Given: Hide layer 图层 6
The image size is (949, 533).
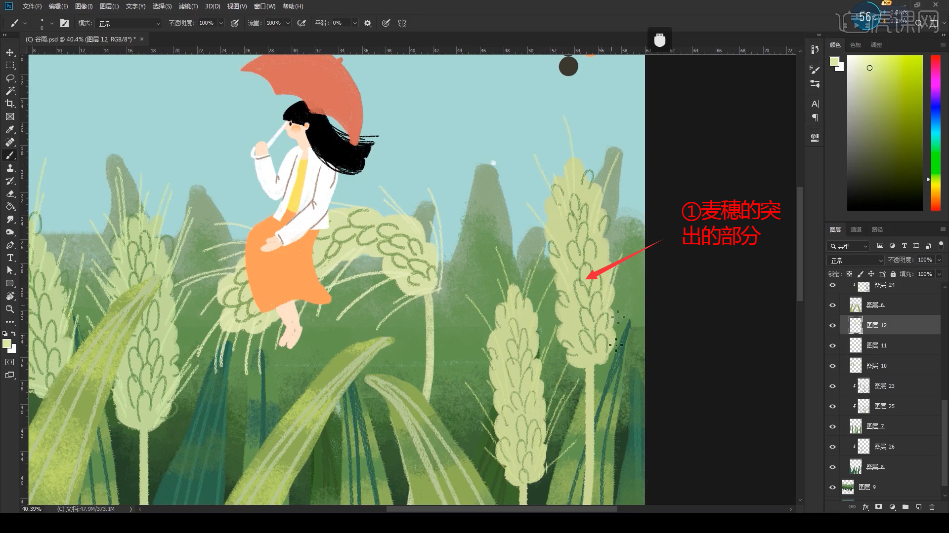Looking at the screenshot, I should (833, 305).
